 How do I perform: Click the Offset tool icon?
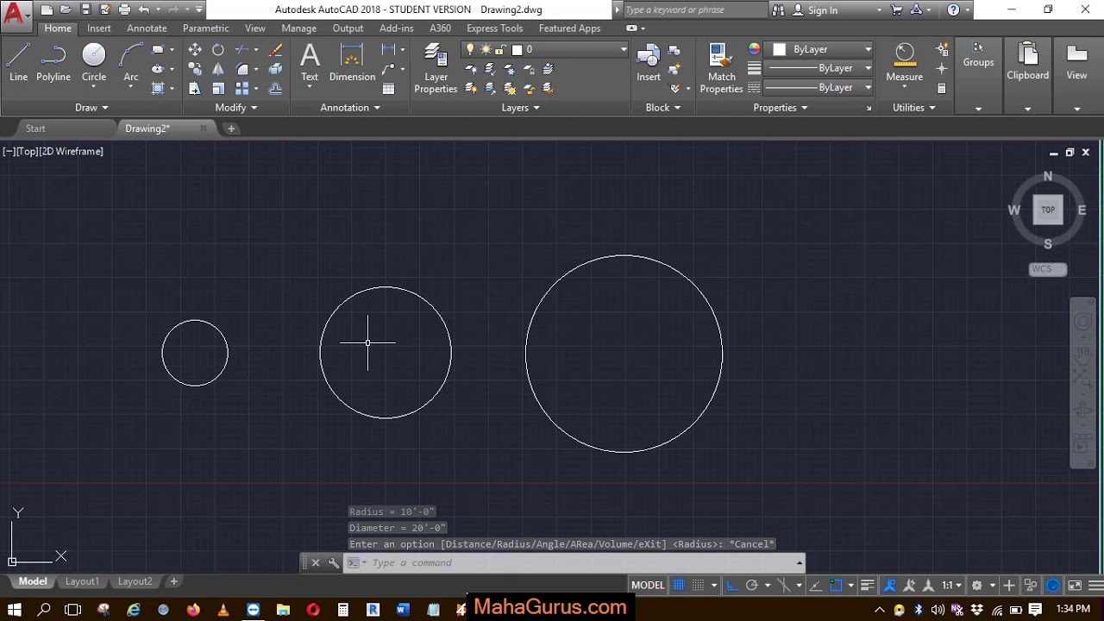276,88
